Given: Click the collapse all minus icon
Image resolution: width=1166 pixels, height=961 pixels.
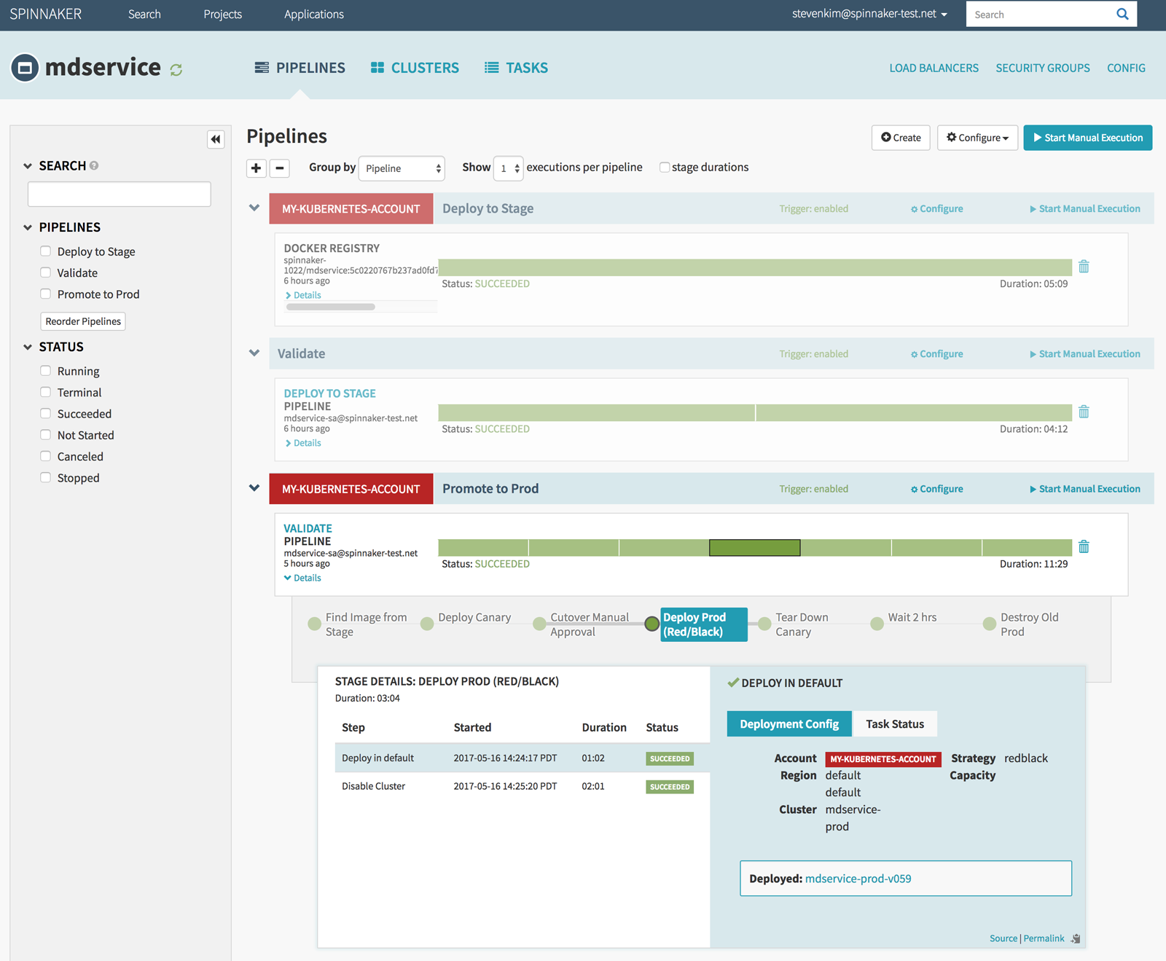Looking at the screenshot, I should coord(280,168).
